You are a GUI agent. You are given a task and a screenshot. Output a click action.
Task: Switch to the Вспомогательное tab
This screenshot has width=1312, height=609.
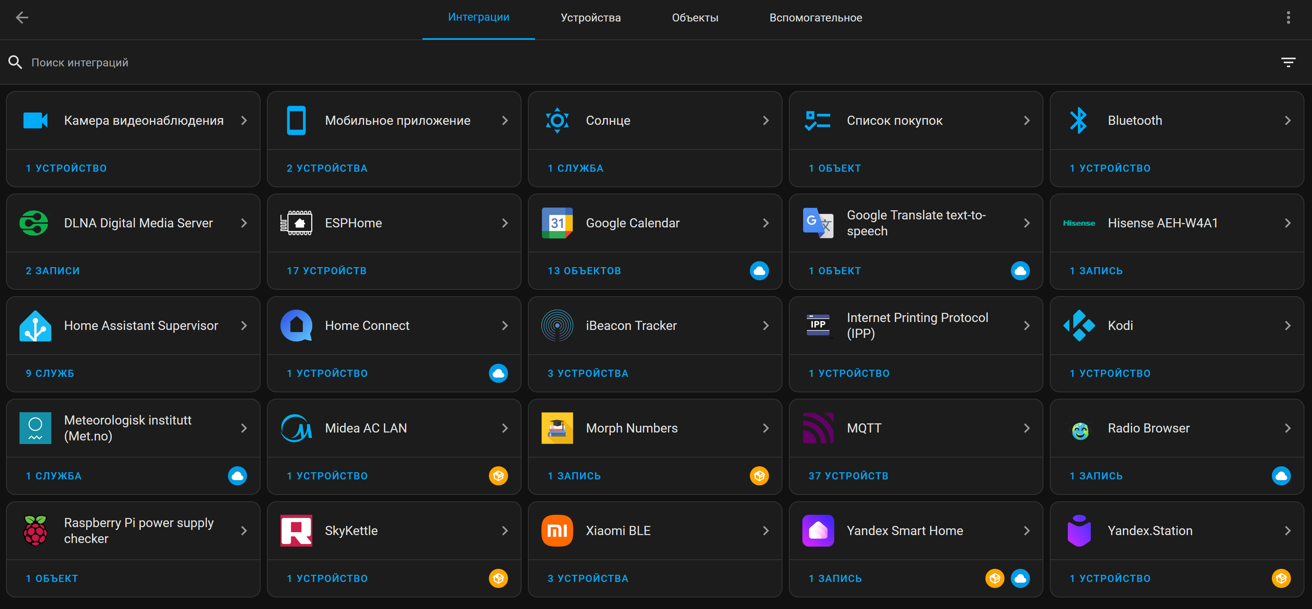(816, 18)
